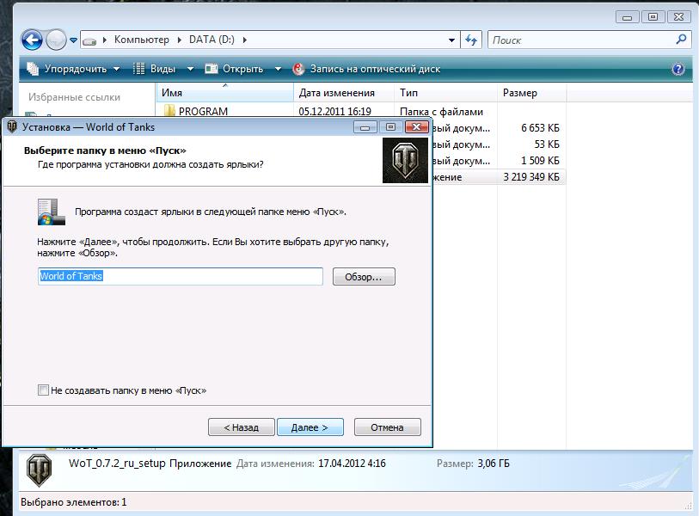
Task: Click the Explorer Back arrow button
Action: click(x=32, y=40)
